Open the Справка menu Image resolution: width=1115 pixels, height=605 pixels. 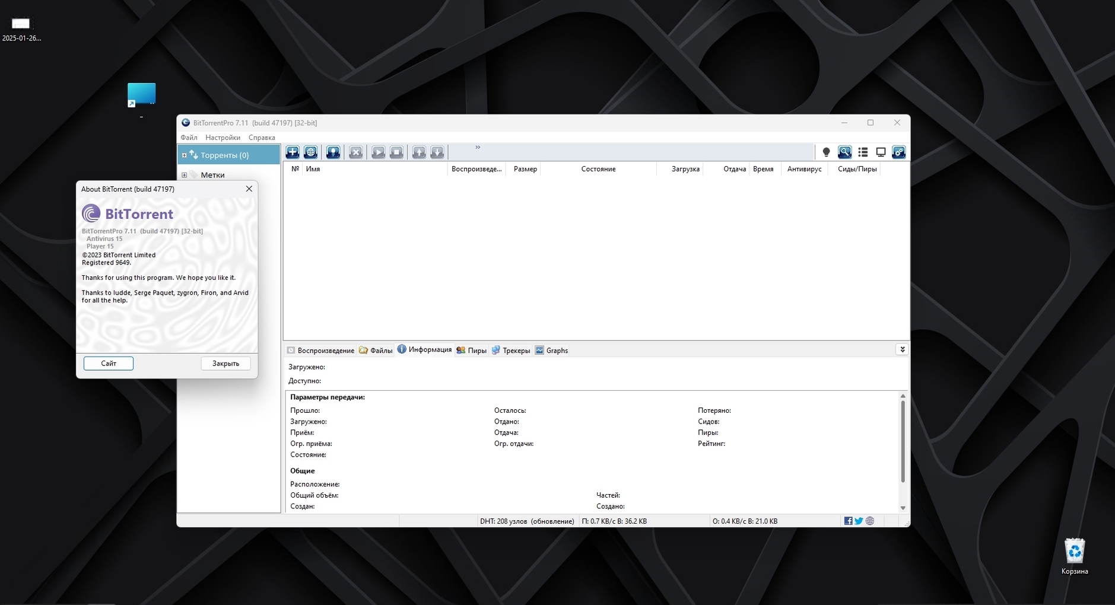(x=262, y=138)
